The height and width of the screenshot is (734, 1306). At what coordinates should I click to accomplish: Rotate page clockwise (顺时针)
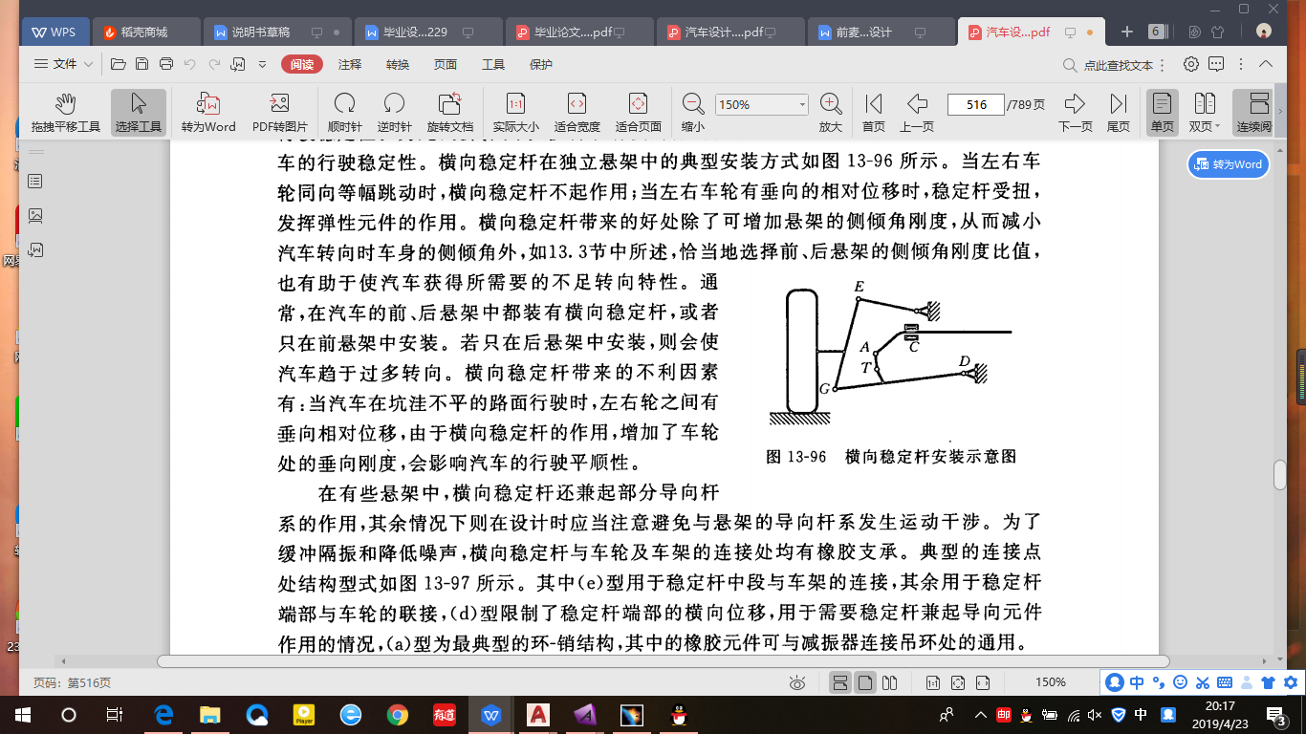pos(344,112)
